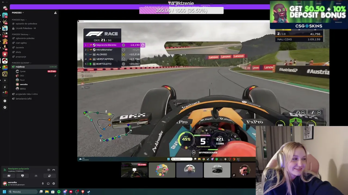Open the server icon with badge 64

tap(5, 22)
